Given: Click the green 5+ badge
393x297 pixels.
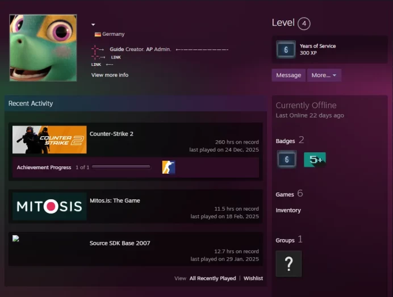Looking at the screenshot, I should (x=315, y=160).
